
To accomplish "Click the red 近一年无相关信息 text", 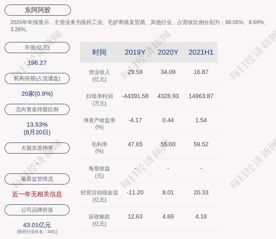I will coord(37,194).
